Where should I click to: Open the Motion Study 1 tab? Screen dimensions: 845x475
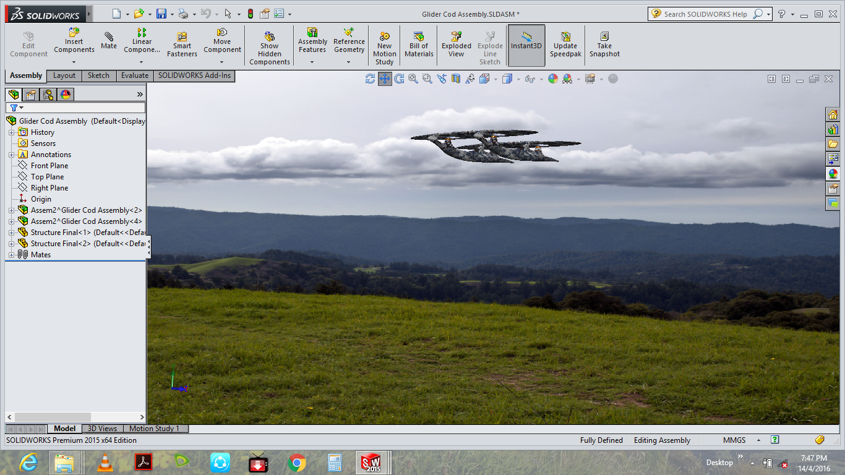(x=155, y=429)
